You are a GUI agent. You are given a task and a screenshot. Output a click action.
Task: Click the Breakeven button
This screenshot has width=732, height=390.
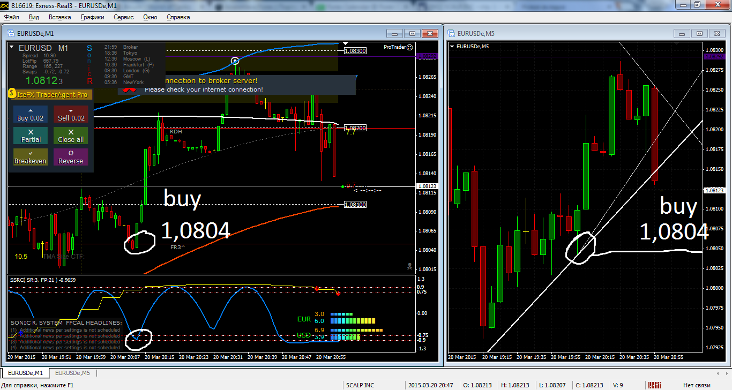[31, 157]
